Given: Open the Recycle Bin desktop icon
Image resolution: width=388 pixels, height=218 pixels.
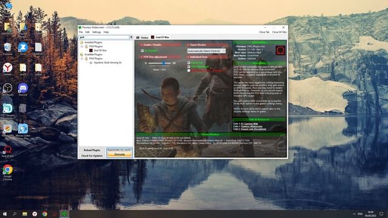Looking at the screenshot, I should pyautogui.click(x=8, y=47).
